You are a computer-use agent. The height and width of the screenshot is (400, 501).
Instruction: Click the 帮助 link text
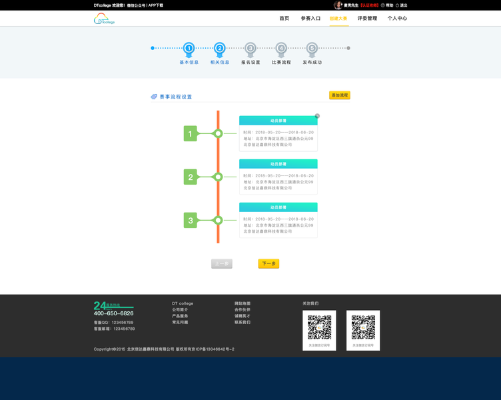[x=390, y=5]
